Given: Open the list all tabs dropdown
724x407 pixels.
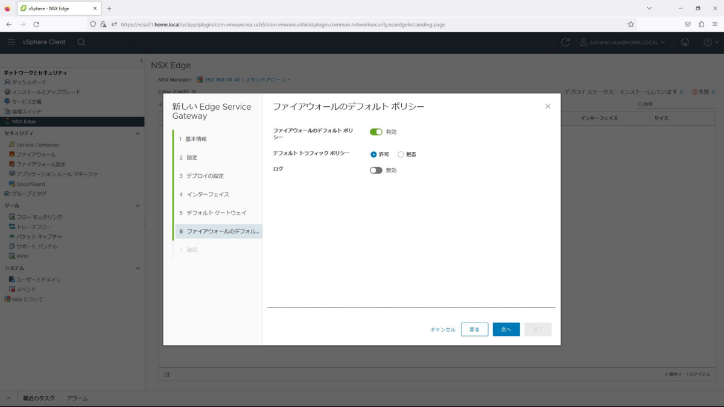Looking at the screenshot, I should pyautogui.click(x=649, y=8).
